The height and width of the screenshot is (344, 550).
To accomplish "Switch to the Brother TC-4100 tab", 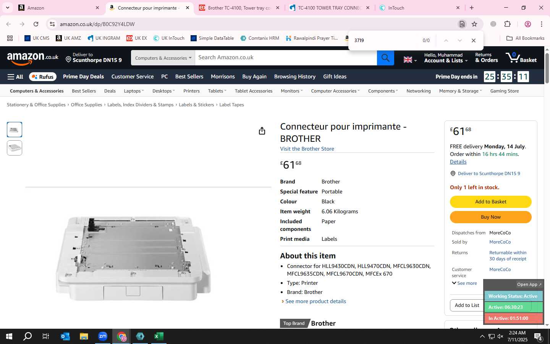I will [x=239, y=8].
